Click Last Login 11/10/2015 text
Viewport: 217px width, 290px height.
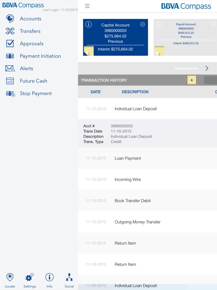(60, 10)
